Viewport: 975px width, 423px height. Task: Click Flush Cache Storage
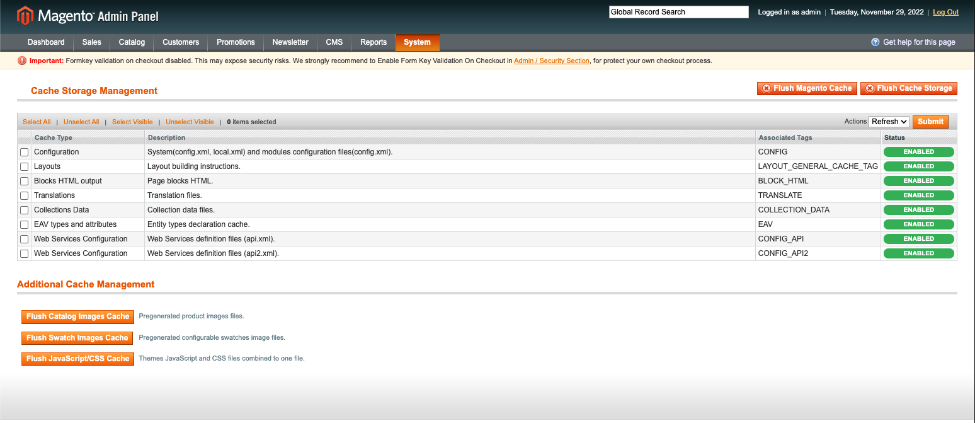click(x=908, y=88)
